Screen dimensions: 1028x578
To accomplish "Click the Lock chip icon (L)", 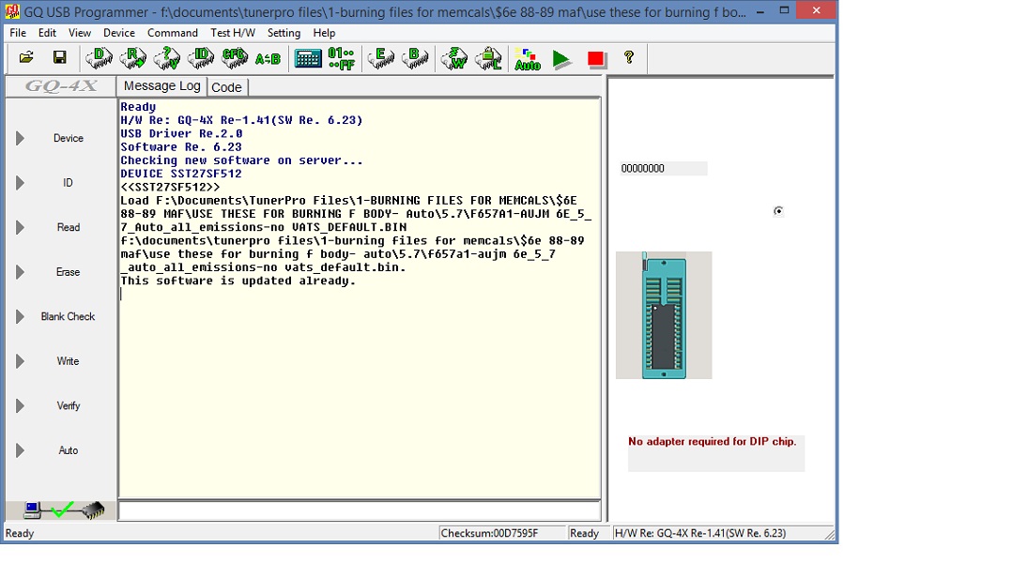I will click(x=488, y=58).
